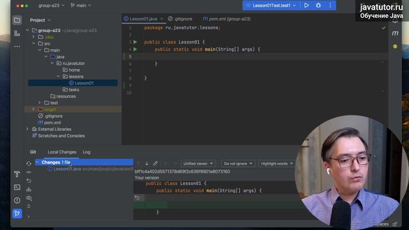This screenshot has height=230, width=409.
Task: Select Lesson01.java in the Changes list
Action: pos(67,169)
